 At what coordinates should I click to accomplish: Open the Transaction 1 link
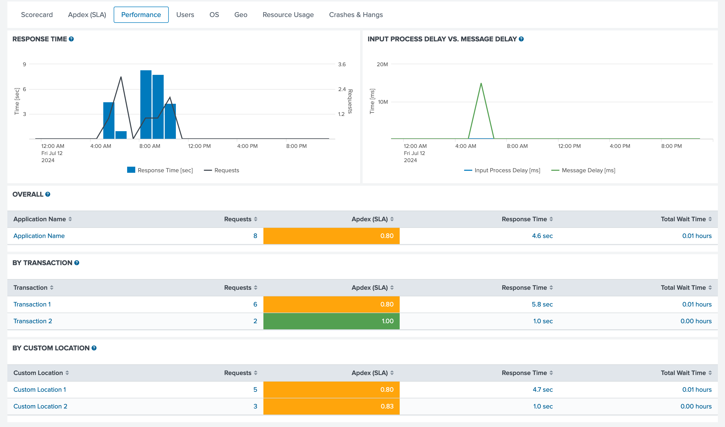[x=32, y=304]
